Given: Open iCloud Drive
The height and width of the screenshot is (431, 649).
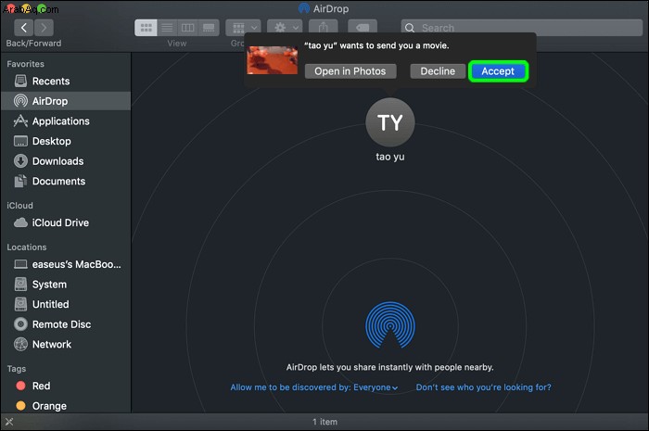Looking at the screenshot, I should point(66,222).
